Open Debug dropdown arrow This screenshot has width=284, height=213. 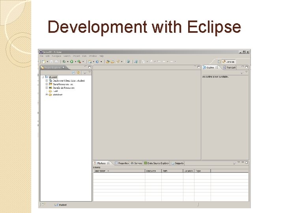click(x=68, y=62)
